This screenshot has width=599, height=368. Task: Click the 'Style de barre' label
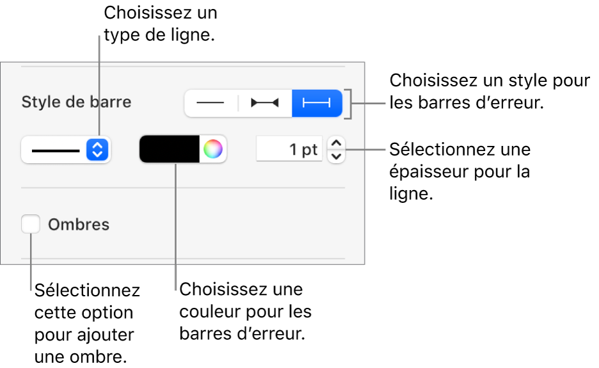(76, 102)
